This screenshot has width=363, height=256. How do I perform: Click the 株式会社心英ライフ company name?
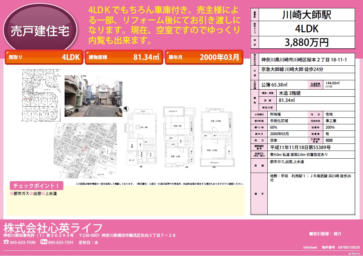[53, 228]
